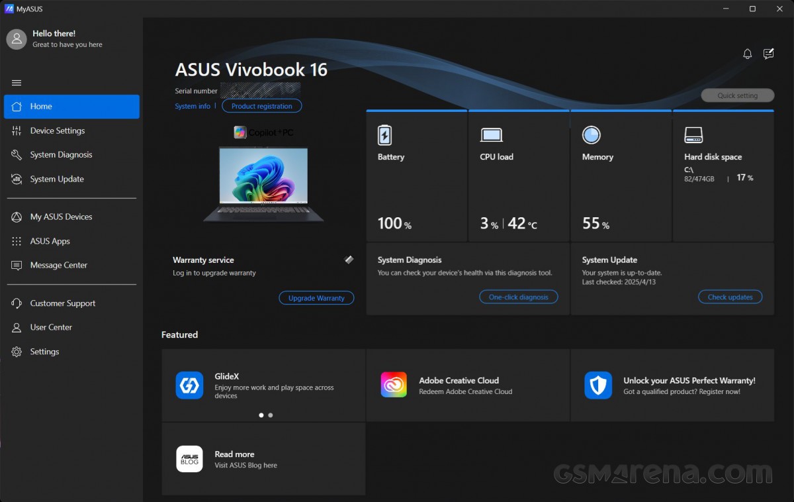The height and width of the screenshot is (502, 794).
Task: Select the second carousel dot under GlideX
Action: [x=271, y=415]
